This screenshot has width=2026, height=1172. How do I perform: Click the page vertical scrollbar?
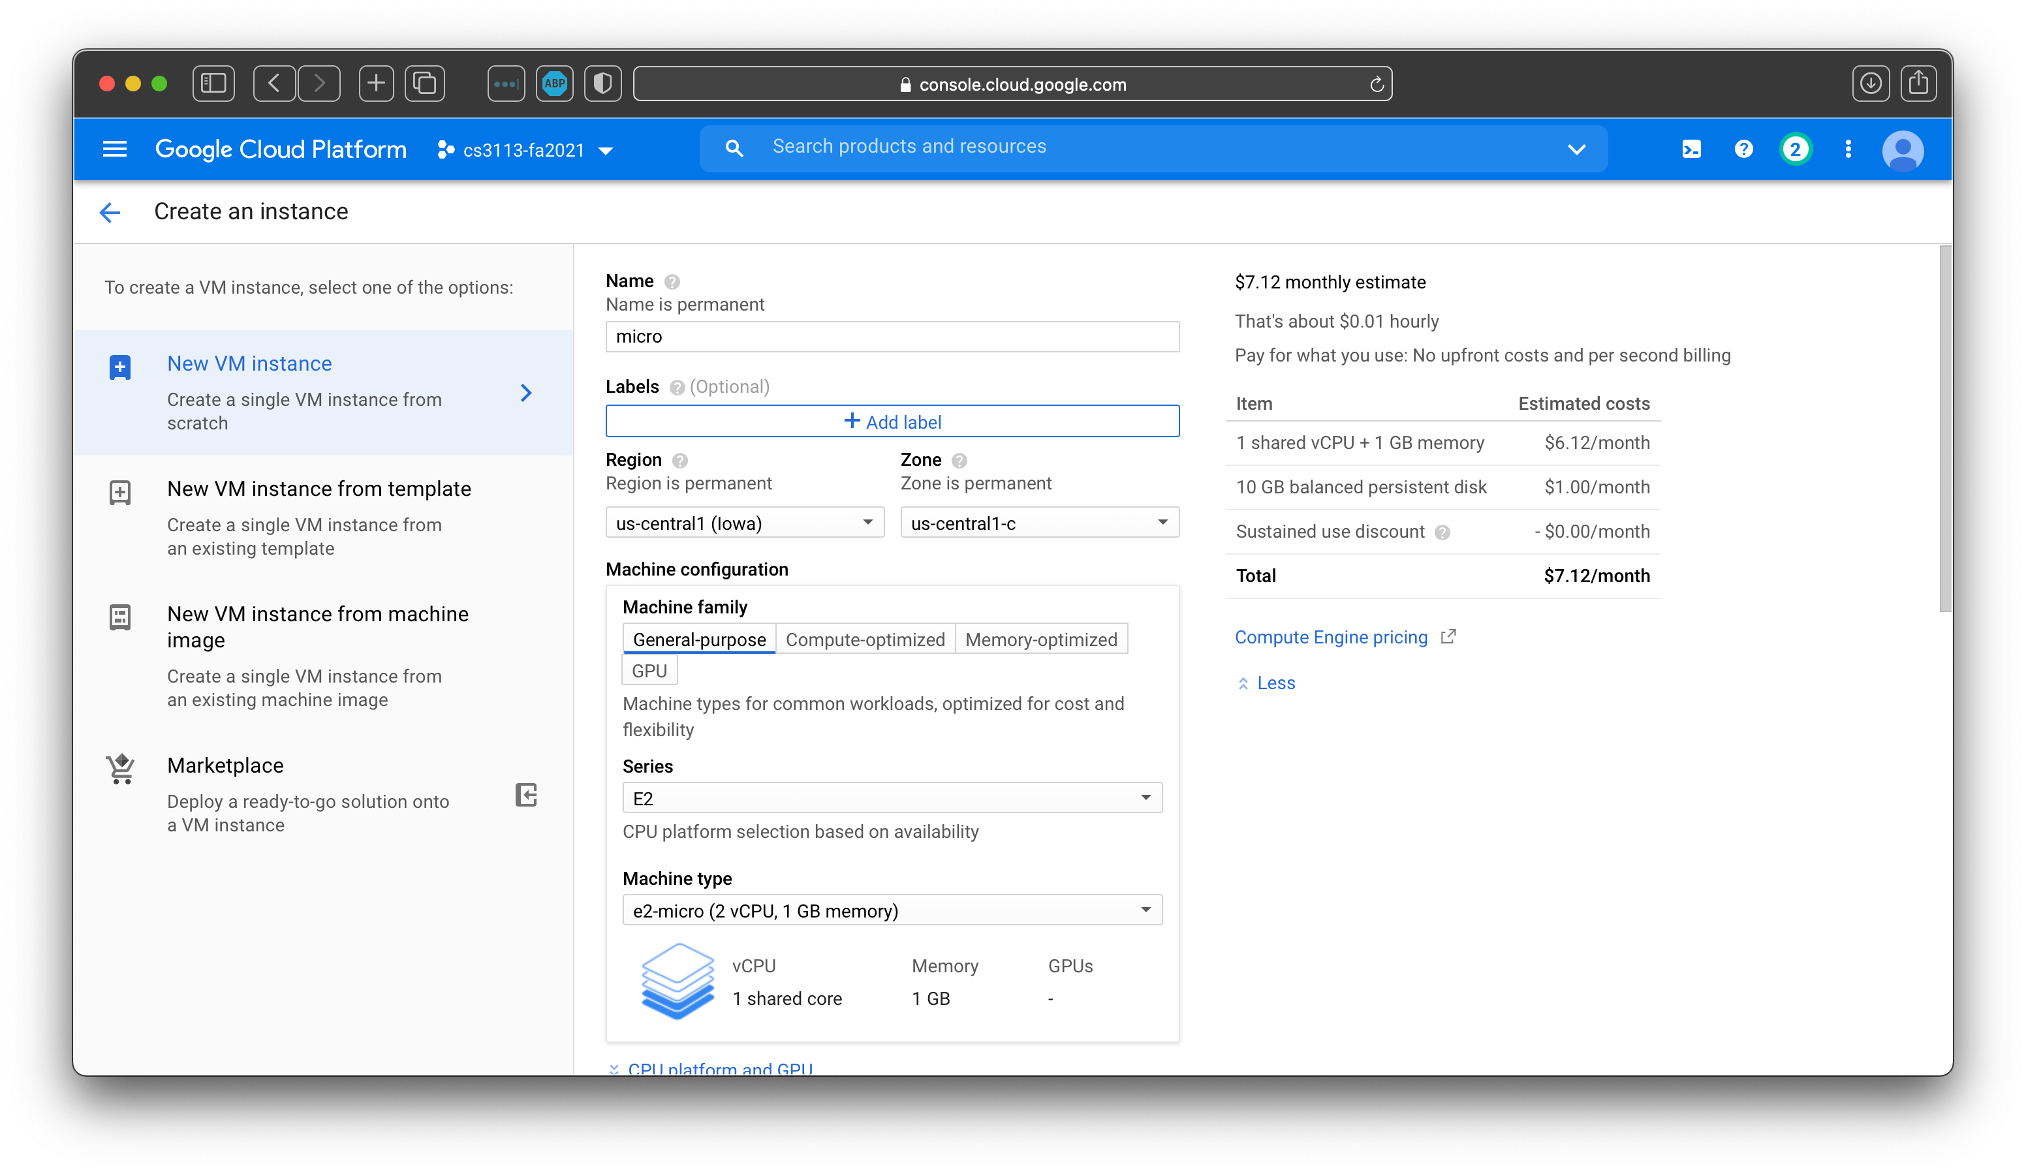pyautogui.click(x=1945, y=429)
